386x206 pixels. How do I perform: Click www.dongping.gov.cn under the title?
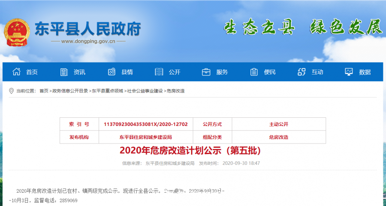coord(88,41)
